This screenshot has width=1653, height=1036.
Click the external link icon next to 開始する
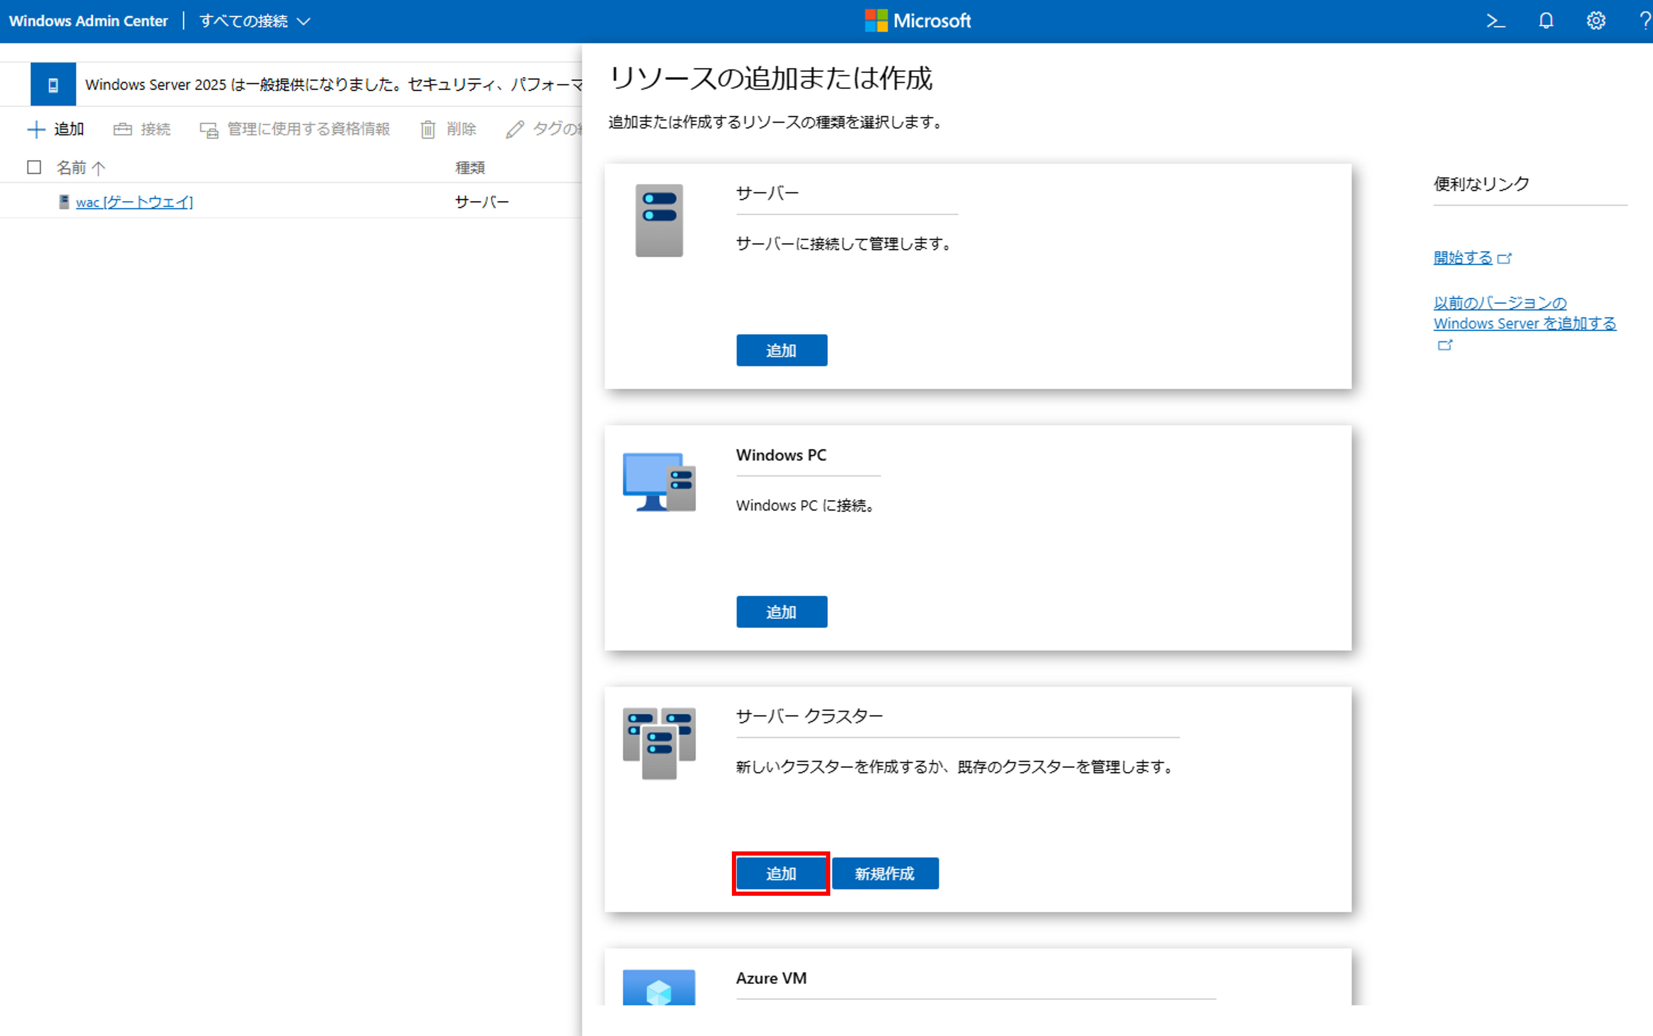point(1504,258)
